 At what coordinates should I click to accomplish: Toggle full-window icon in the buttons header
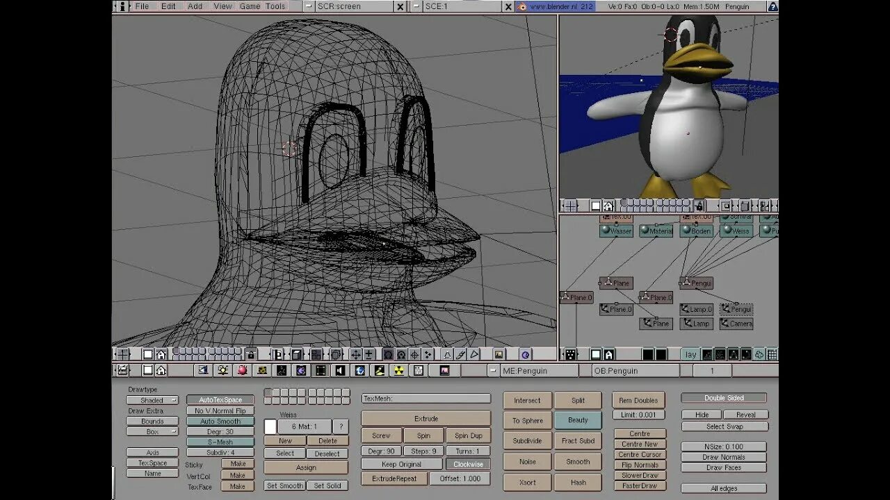pyautogui.click(x=147, y=370)
